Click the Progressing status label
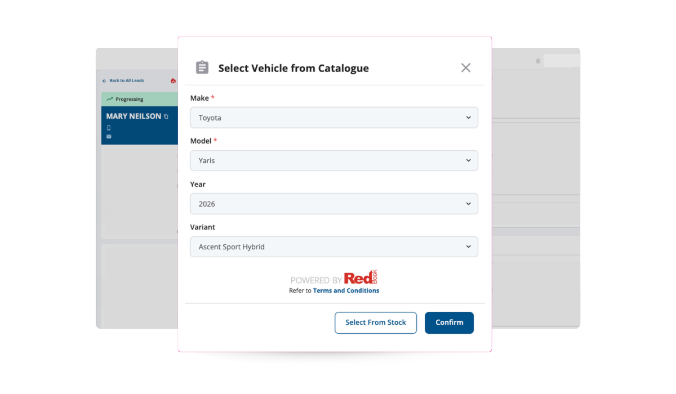 click(130, 99)
